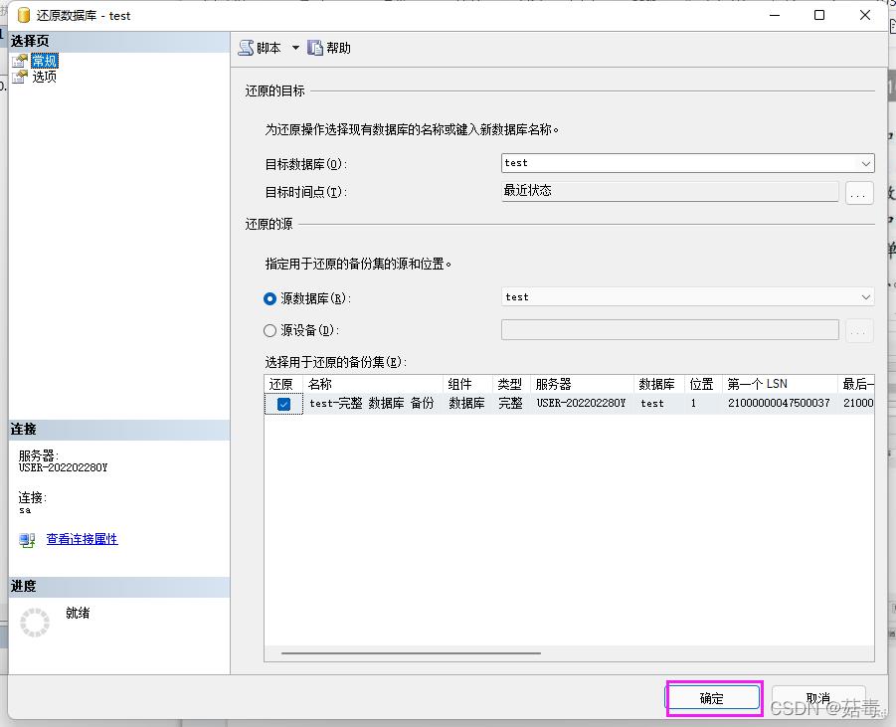896x727 pixels.
Task: Select the 源设备 radio button
Action: coord(269,330)
